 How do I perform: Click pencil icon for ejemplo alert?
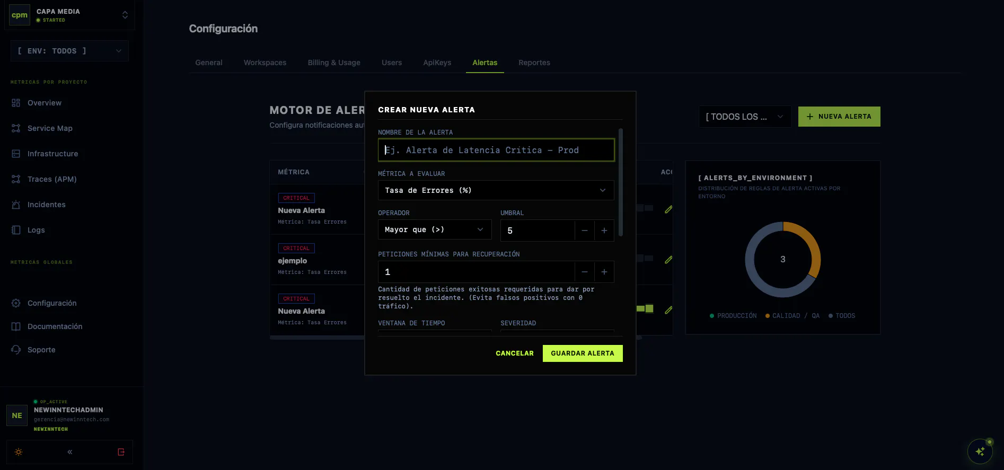pyautogui.click(x=668, y=260)
